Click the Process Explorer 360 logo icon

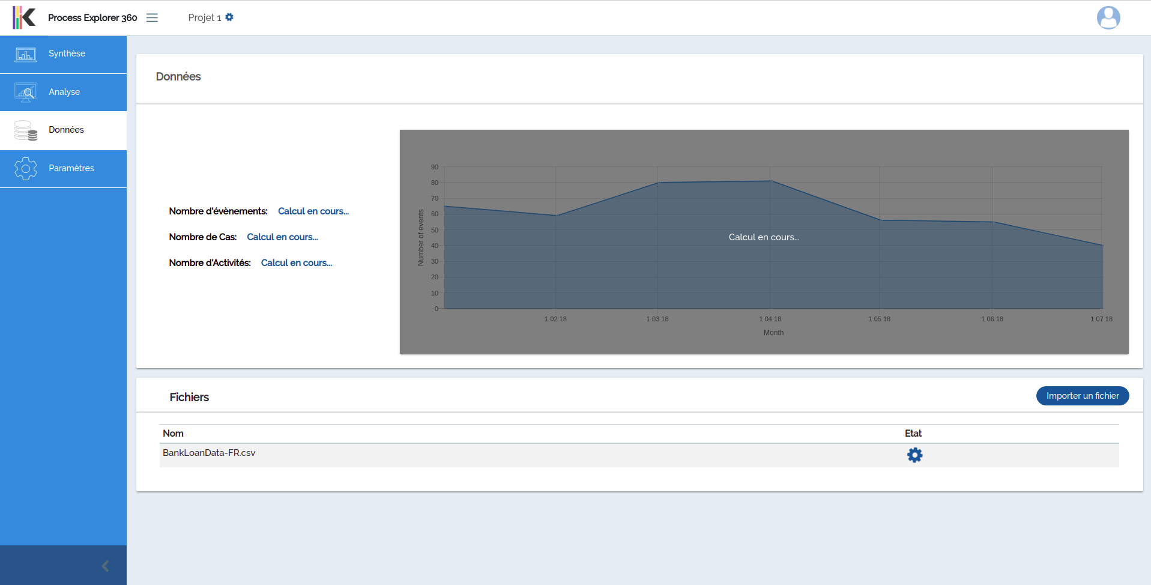point(24,17)
